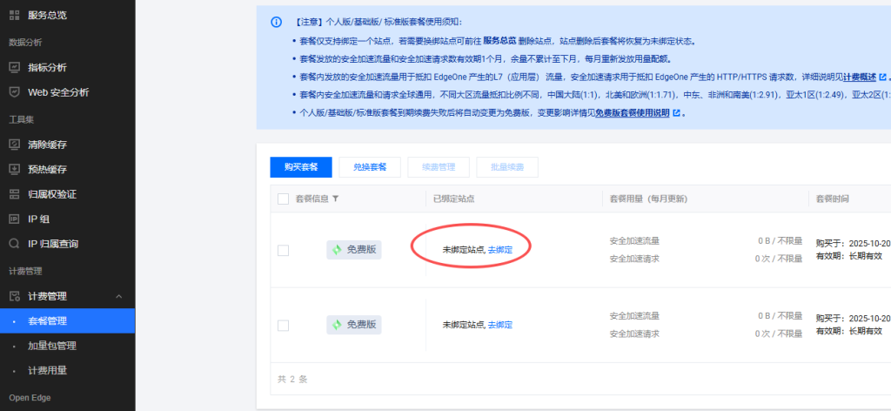Toggle the select-all checkbox in table header
This screenshot has width=891, height=411.
[283, 199]
